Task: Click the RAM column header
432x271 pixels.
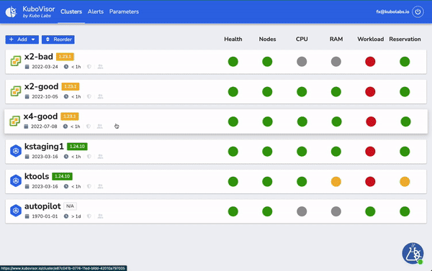Action: [x=336, y=39]
